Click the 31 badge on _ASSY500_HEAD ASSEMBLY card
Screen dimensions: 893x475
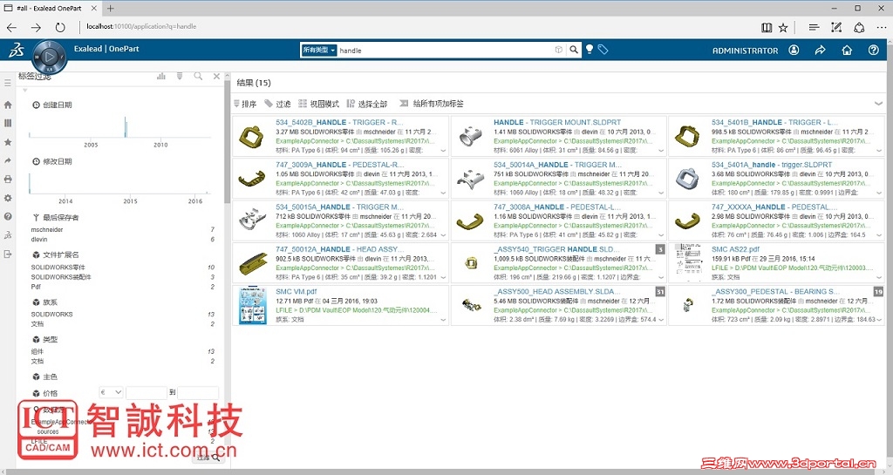(660, 291)
